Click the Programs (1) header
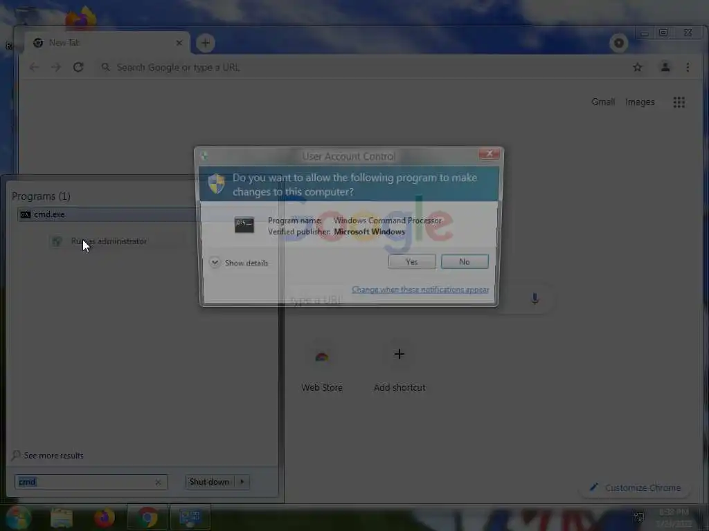 [41, 196]
